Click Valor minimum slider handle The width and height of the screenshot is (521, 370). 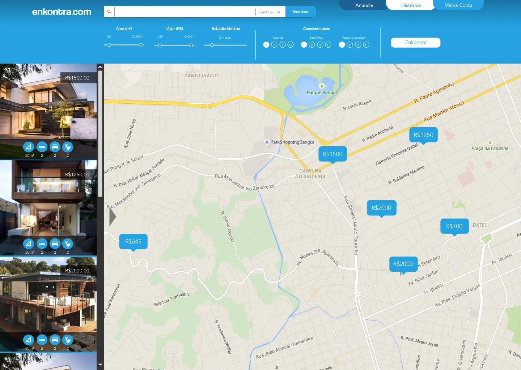(x=160, y=45)
